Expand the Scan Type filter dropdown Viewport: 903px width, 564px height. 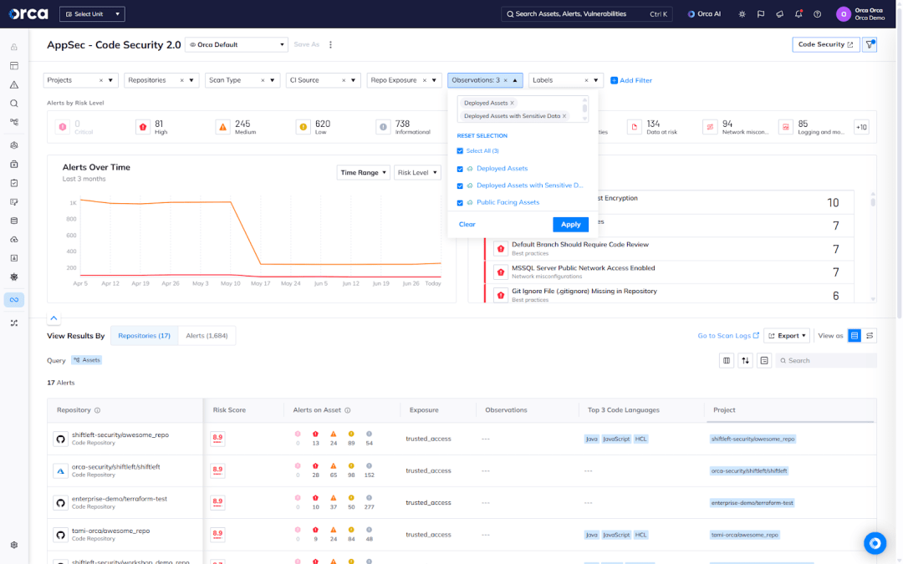(x=273, y=80)
